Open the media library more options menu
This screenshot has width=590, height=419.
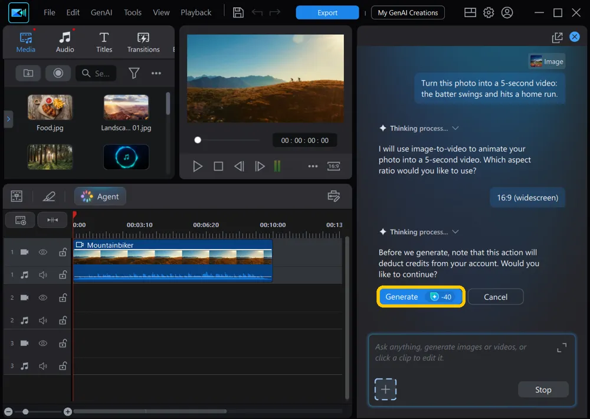point(156,73)
